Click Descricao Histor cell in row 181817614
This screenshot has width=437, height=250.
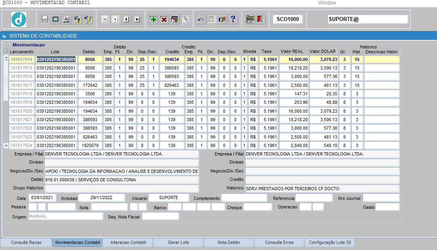coord(382,59)
